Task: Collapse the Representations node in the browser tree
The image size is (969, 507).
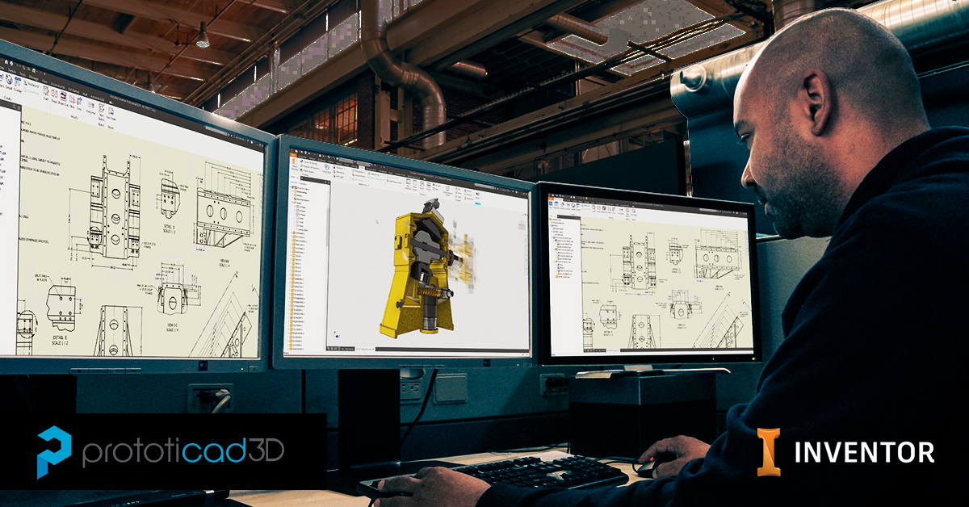Action: (x=292, y=200)
